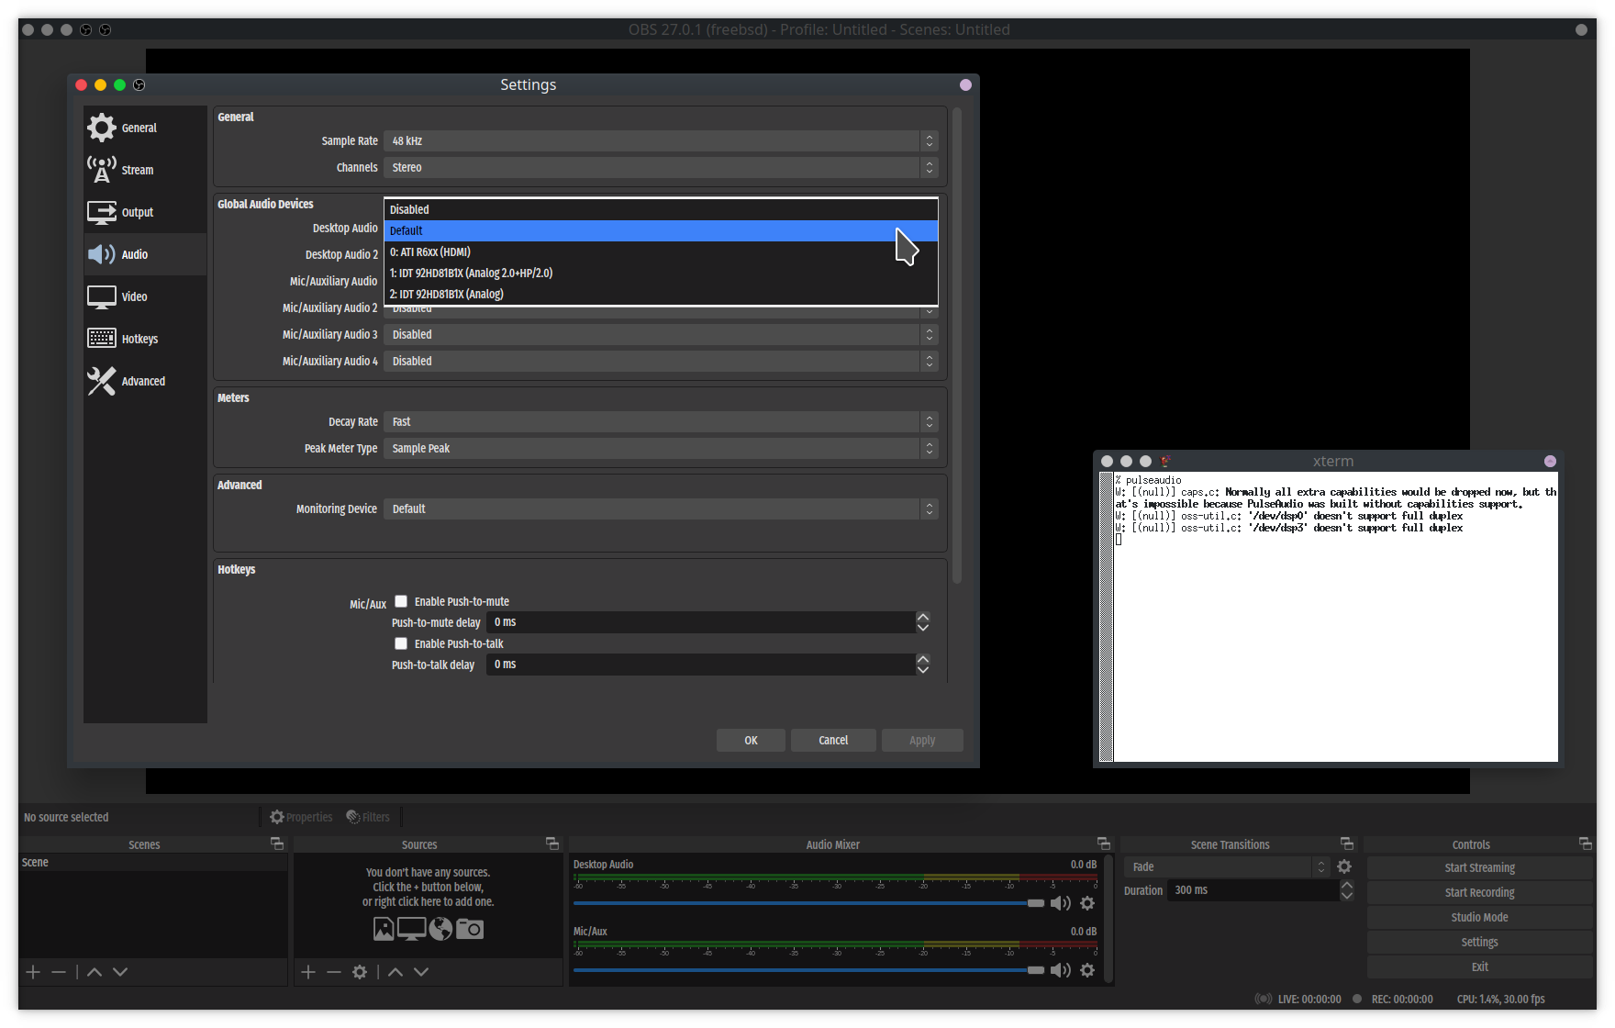The width and height of the screenshot is (1615, 1028).
Task: Open Scene Transitions gear properties
Action: (1344, 866)
